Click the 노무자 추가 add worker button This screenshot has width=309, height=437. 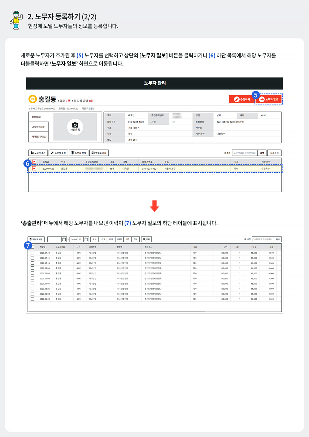click(38, 153)
